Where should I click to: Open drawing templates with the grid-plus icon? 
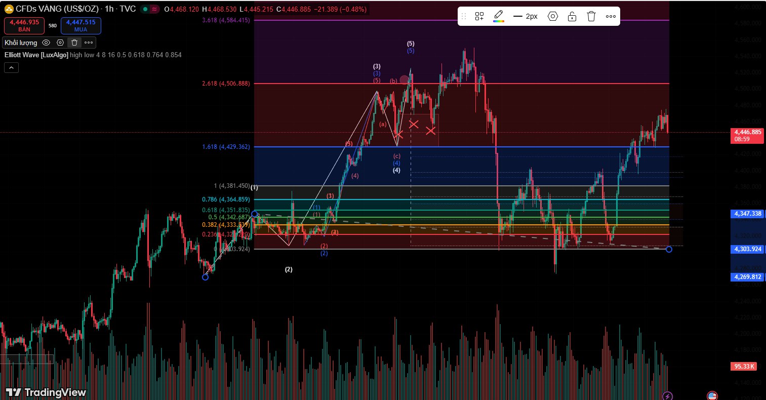click(479, 16)
